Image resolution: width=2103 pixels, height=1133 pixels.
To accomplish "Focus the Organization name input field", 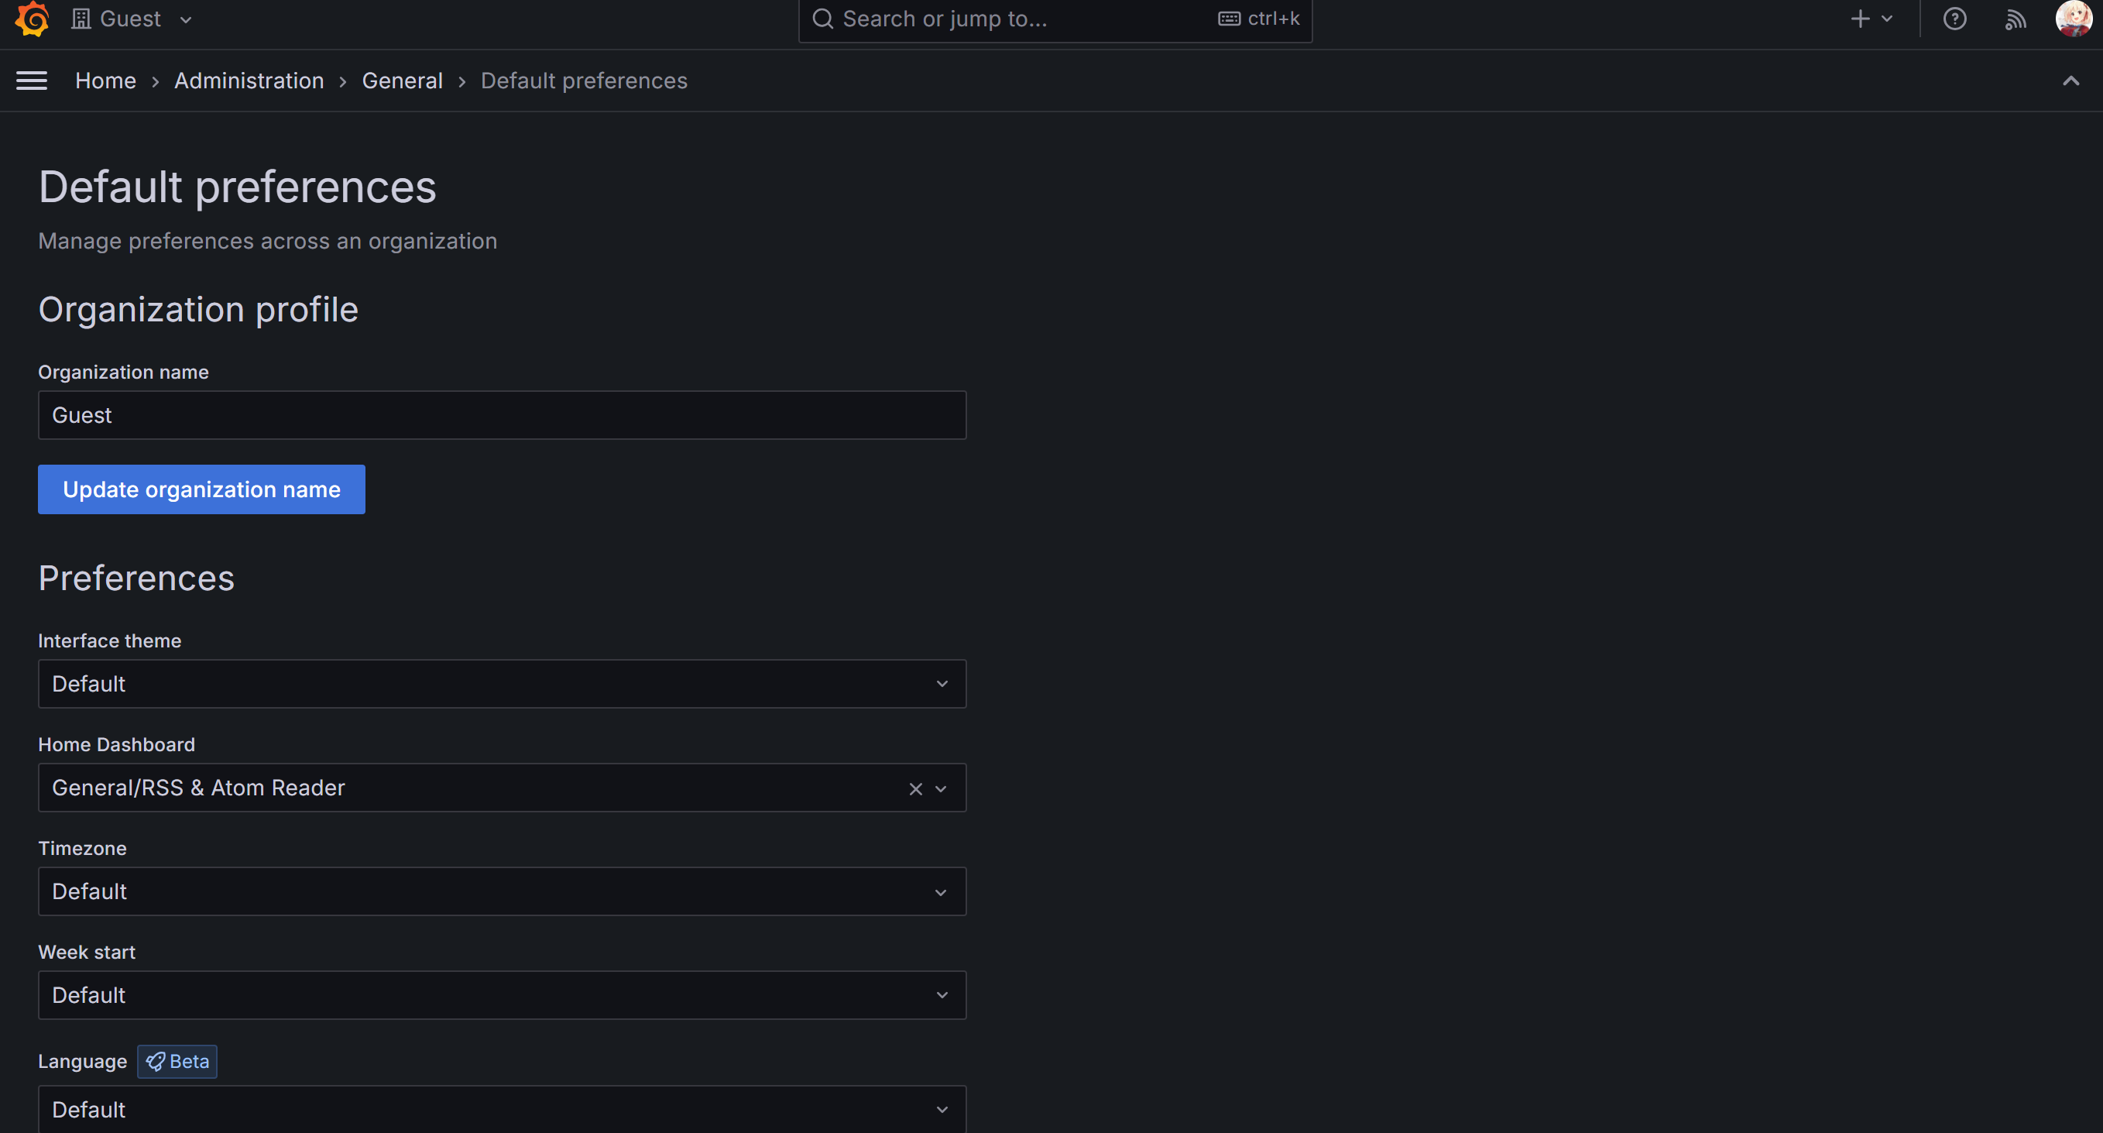I will [501, 416].
